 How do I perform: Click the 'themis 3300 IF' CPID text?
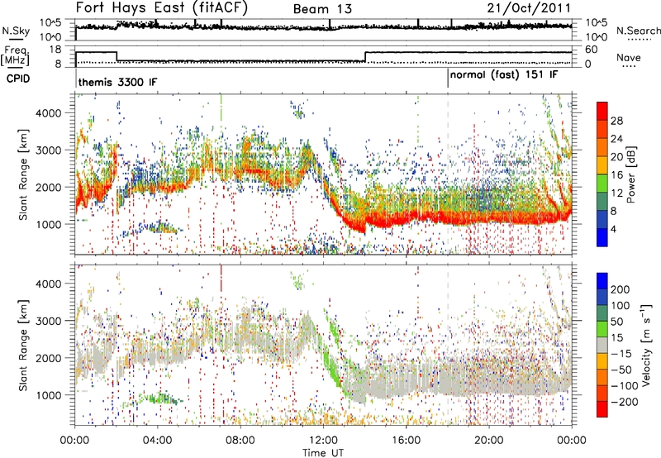[117, 82]
